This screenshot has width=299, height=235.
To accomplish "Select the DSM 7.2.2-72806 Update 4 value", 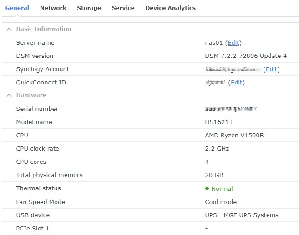I will coord(246,56).
